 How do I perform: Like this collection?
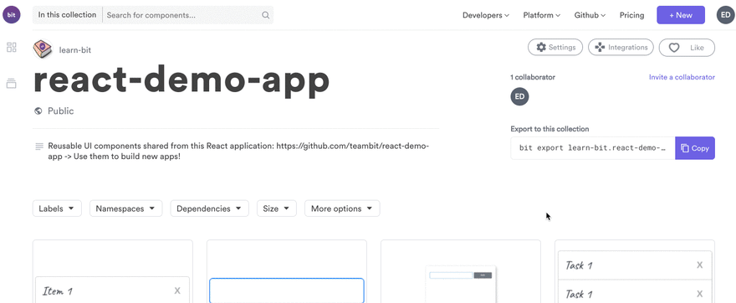click(x=687, y=48)
